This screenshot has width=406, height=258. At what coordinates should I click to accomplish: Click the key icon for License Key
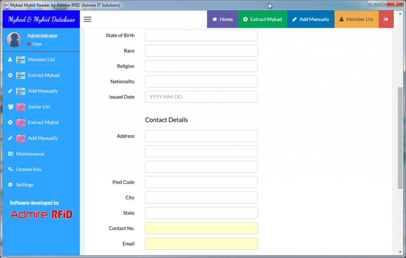pos(10,169)
